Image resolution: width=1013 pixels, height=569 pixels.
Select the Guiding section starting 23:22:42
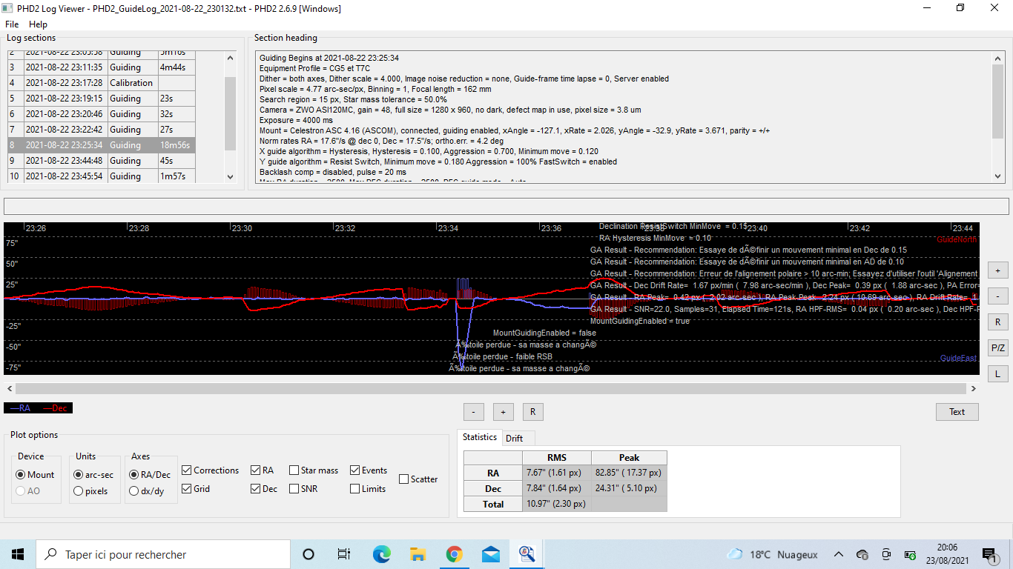click(101, 130)
